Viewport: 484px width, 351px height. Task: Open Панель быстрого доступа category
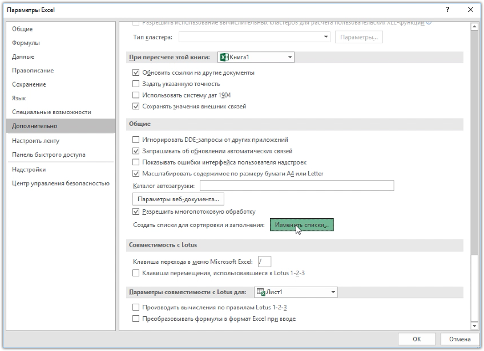point(61,154)
